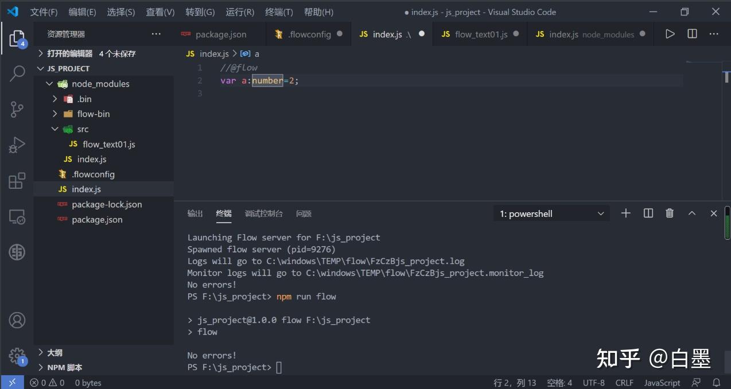The height and width of the screenshot is (389, 731).
Task: Open the Manage gear icon
Action: (x=17, y=355)
